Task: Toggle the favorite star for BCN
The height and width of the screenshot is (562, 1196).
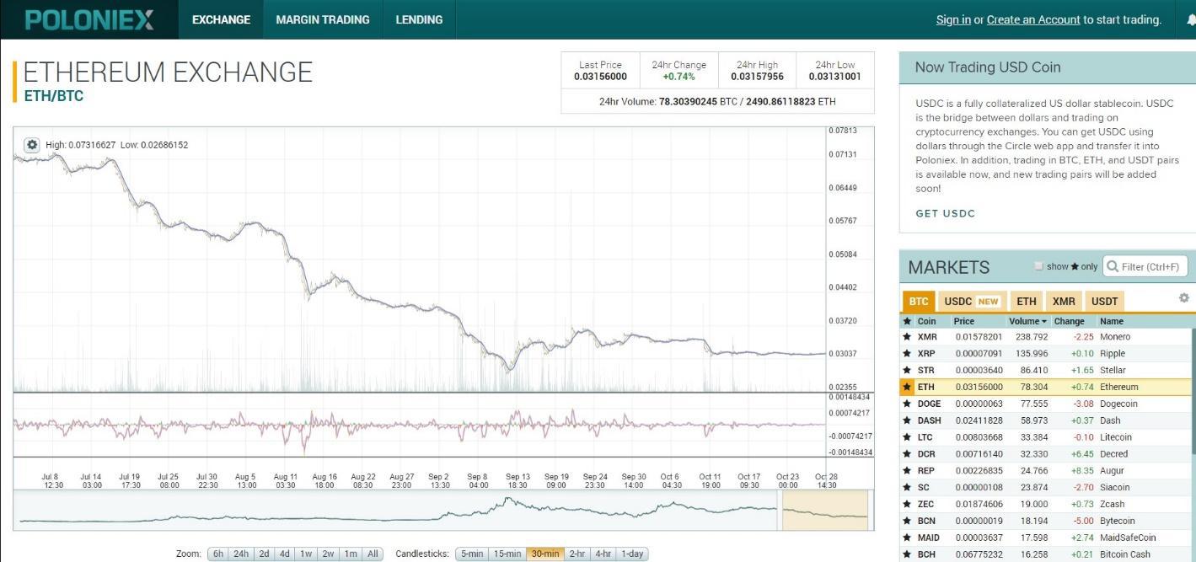Action: [x=907, y=521]
